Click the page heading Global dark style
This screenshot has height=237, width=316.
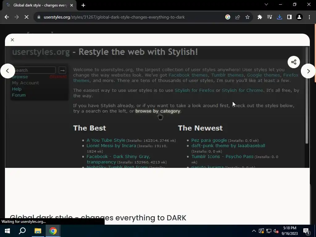[98, 218]
